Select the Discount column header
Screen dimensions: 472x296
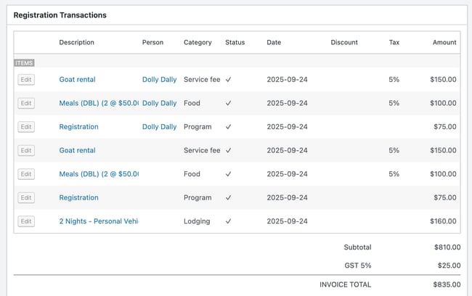[343, 42]
